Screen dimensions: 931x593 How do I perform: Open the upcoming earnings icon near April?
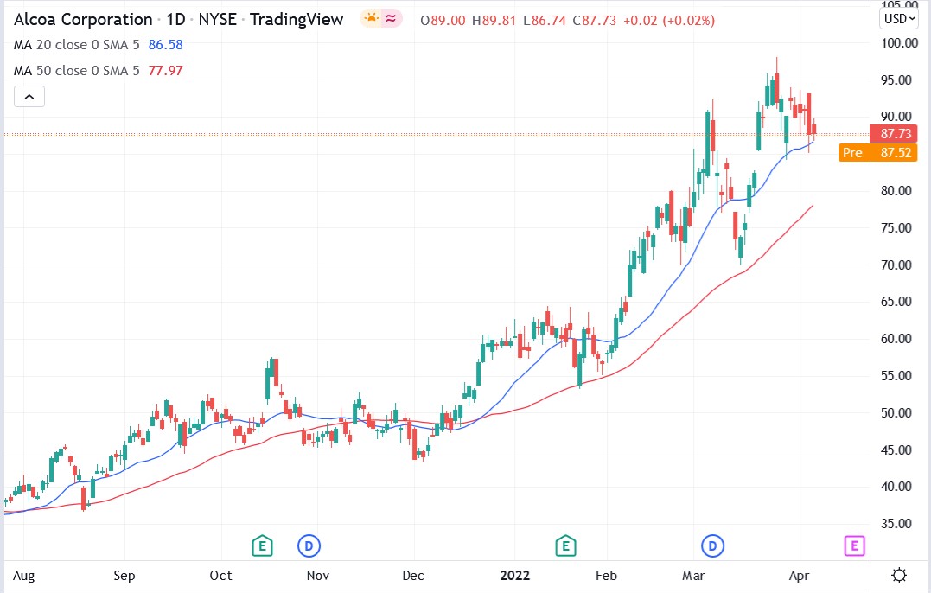pos(852,545)
